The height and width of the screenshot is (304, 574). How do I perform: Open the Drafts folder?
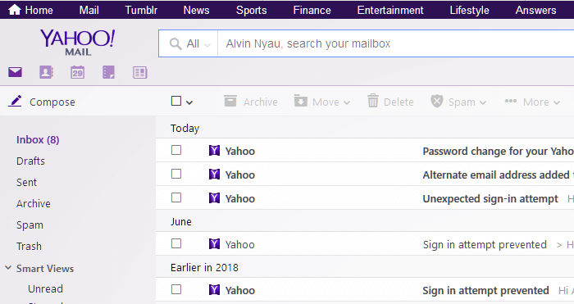(30, 161)
